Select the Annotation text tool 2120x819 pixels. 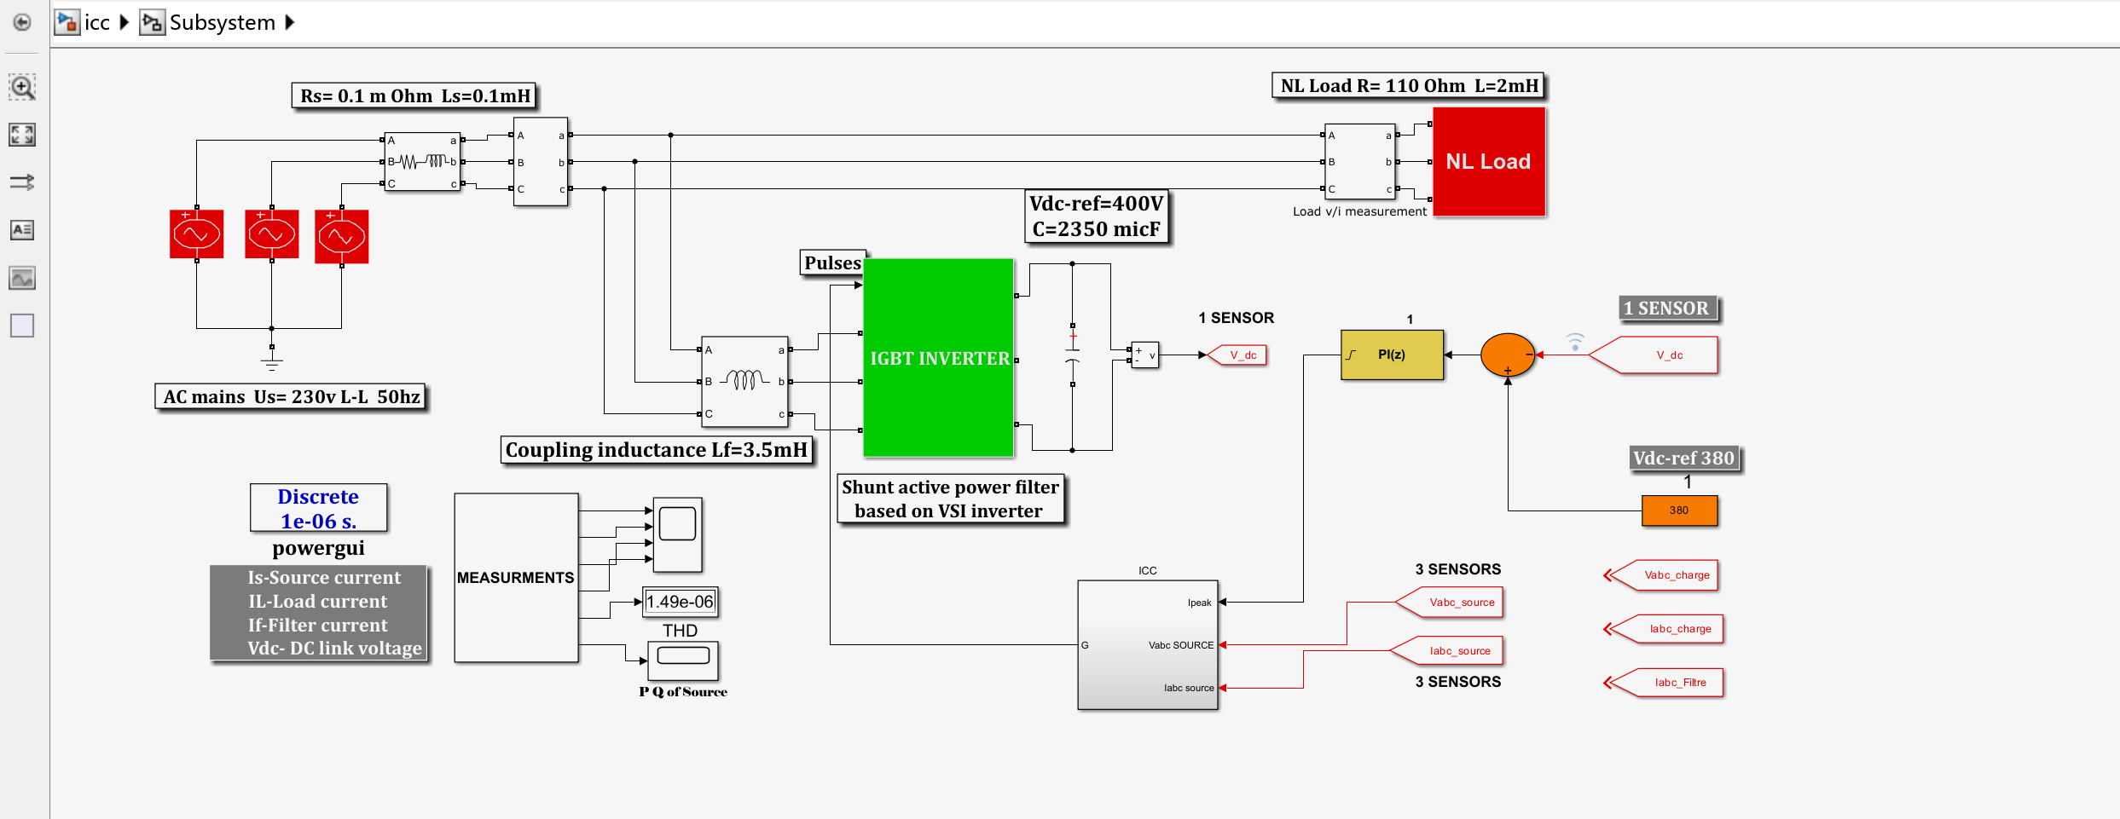pyautogui.click(x=22, y=230)
